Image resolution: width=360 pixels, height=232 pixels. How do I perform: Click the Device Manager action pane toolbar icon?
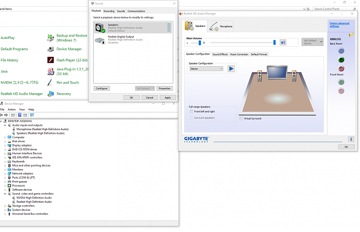click(x=25, y=115)
